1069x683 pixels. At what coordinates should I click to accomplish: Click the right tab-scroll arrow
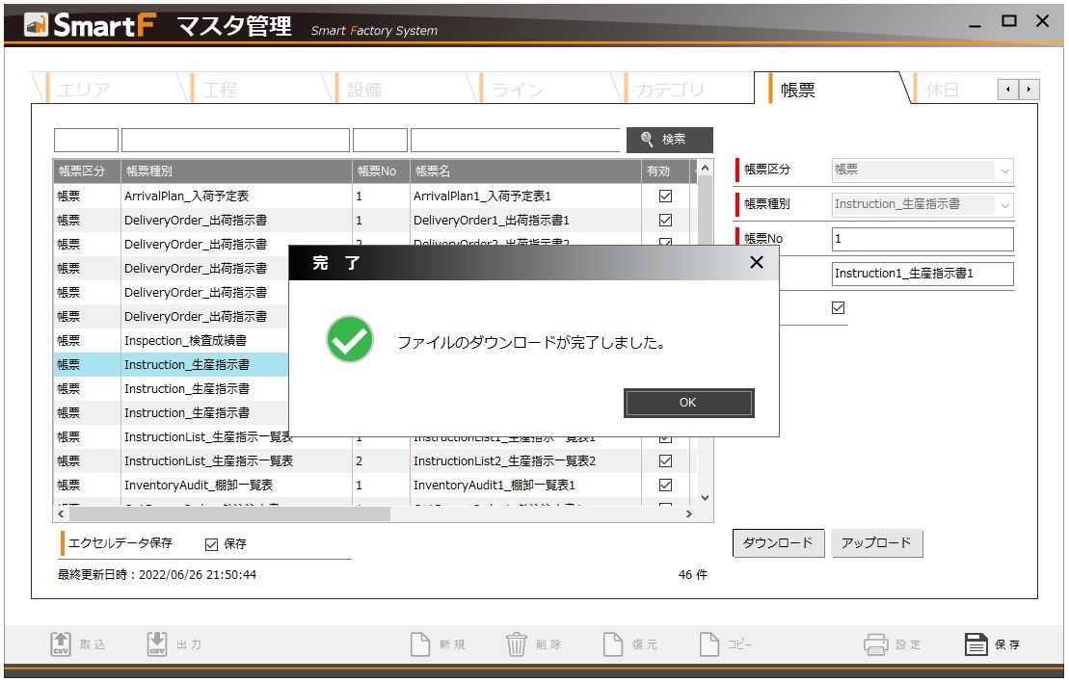coord(1029,88)
